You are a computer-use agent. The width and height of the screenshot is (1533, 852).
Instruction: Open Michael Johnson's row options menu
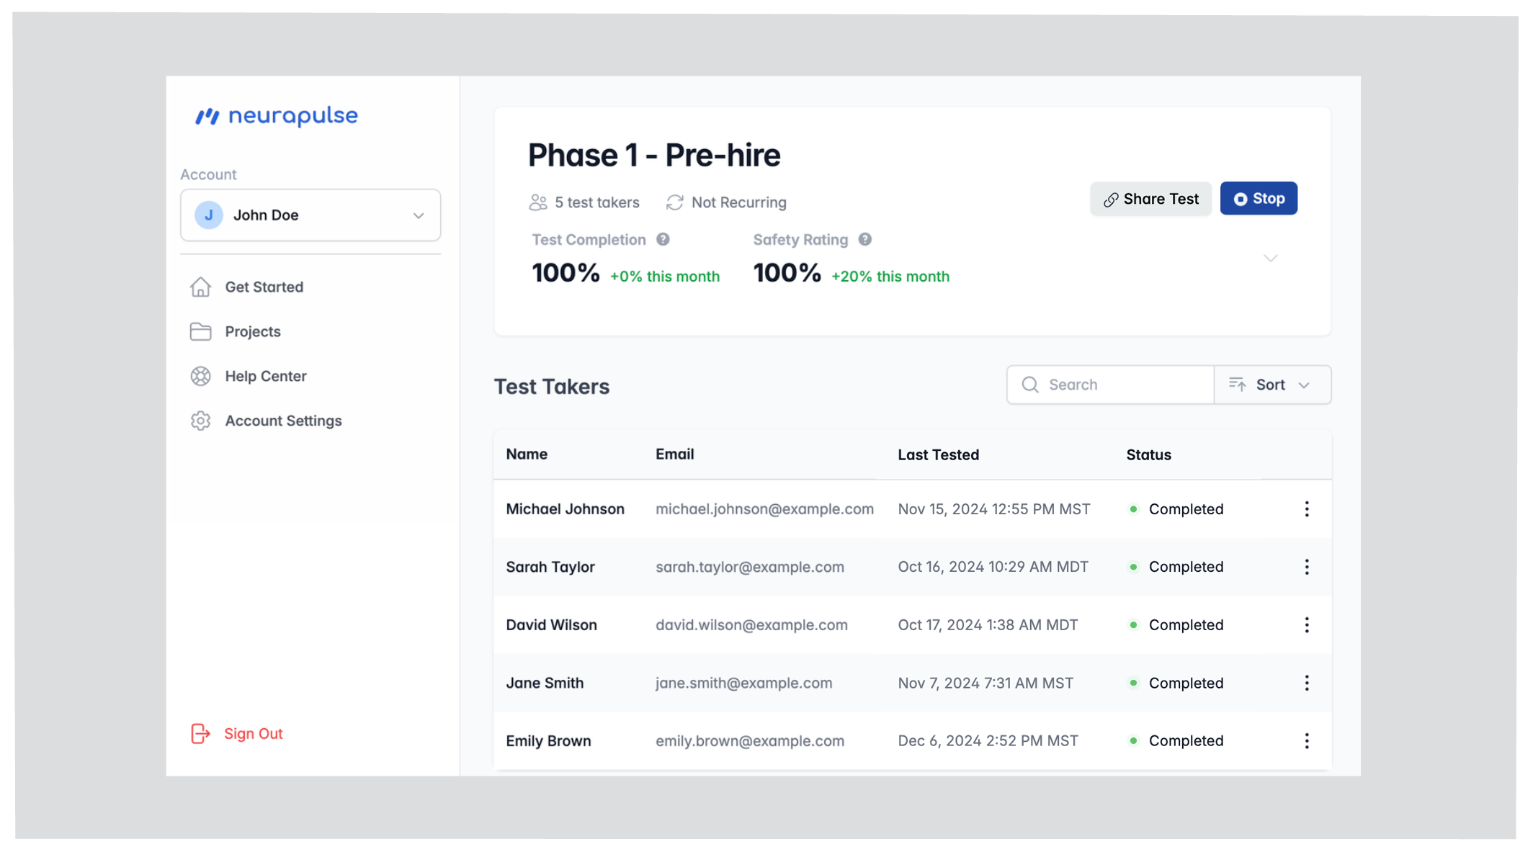click(x=1306, y=509)
